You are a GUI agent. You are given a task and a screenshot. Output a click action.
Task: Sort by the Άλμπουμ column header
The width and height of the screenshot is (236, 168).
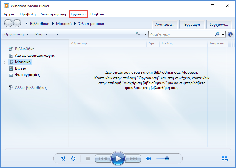point(108,43)
